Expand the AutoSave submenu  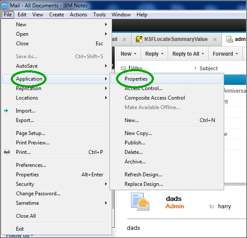(62, 66)
